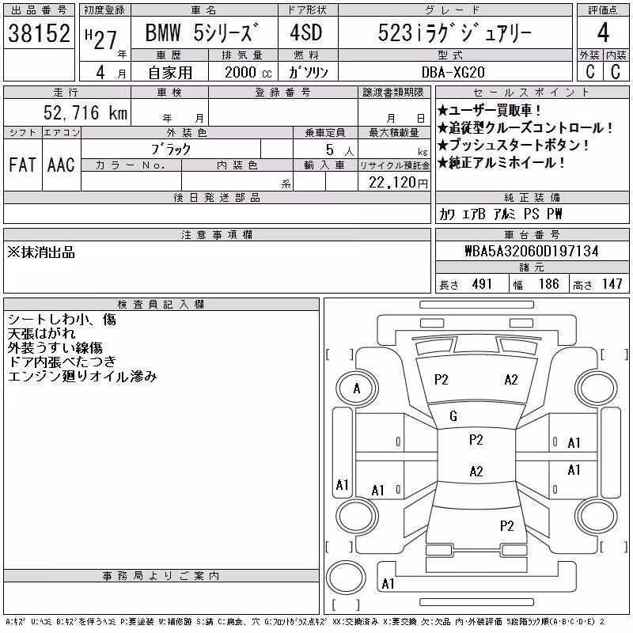Select the seating capacity 5 人
633x633 pixels.
pos(340,150)
